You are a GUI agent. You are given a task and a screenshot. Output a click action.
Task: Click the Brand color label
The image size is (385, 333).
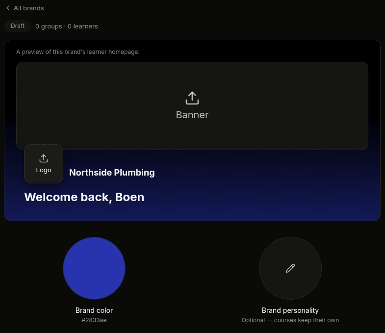(x=94, y=310)
